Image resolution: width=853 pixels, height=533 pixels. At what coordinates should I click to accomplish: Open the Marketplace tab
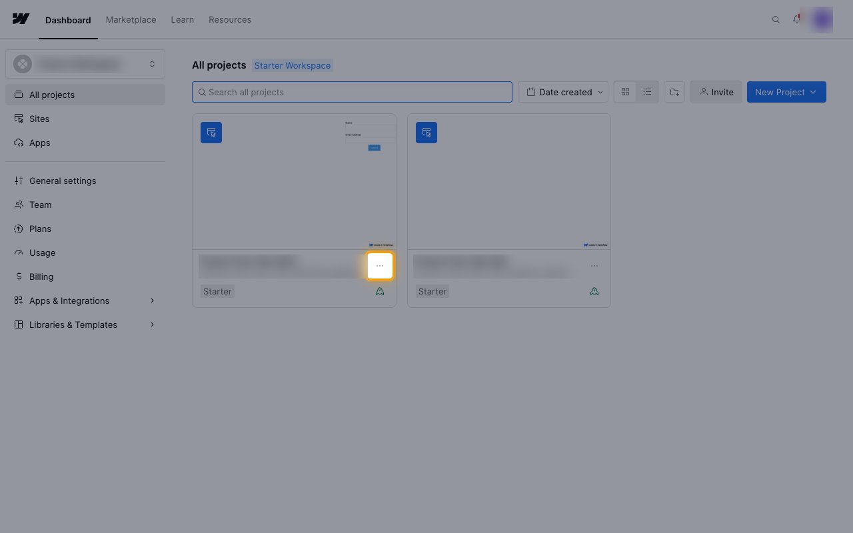131,19
